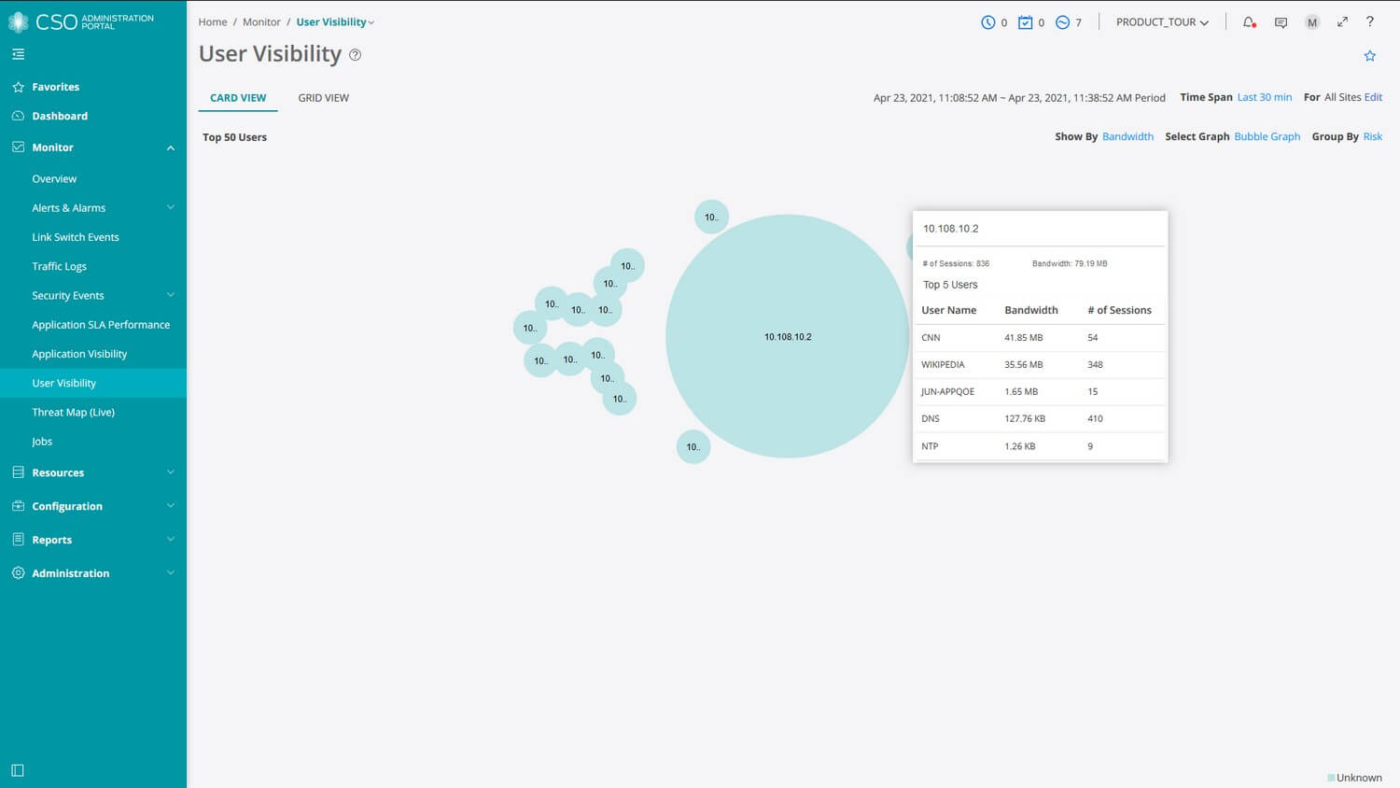The height and width of the screenshot is (788, 1400).
Task: Click the help icon beside User Visibility title
Action: pos(355,54)
